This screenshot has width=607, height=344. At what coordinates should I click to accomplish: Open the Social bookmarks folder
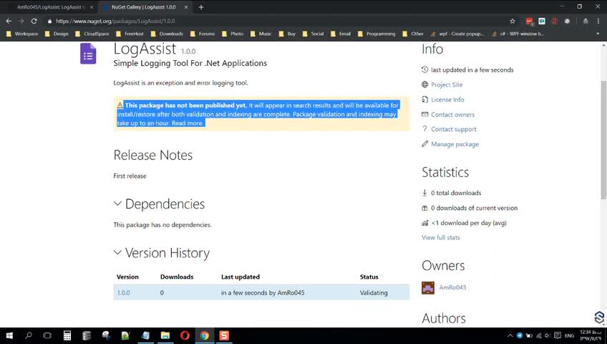313,34
